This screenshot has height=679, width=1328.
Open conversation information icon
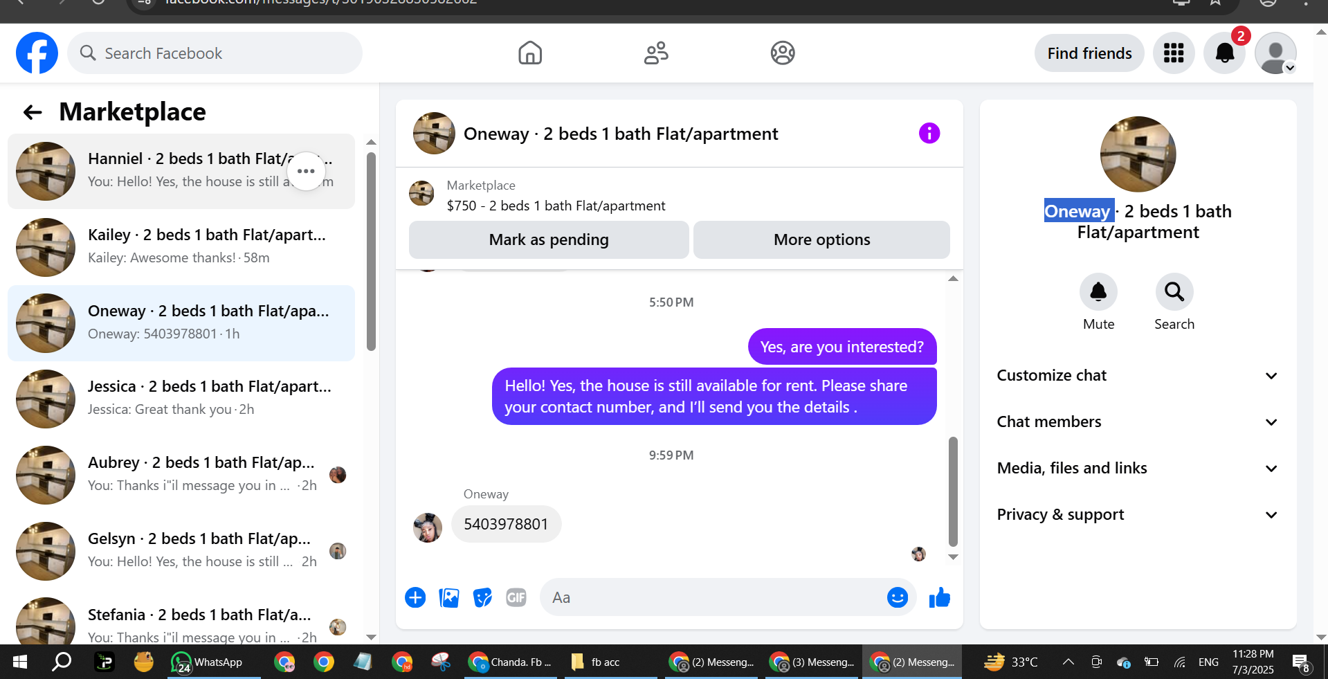tap(929, 133)
